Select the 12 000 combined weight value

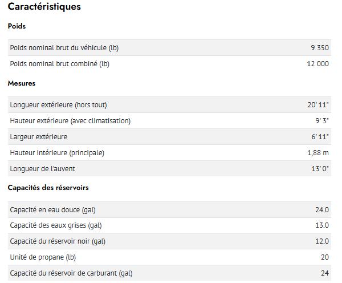pyautogui.click(x=317, y=64)
